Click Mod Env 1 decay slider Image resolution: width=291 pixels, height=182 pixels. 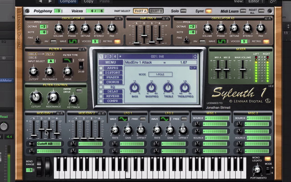pyautogui.click(x=41, y=129)
